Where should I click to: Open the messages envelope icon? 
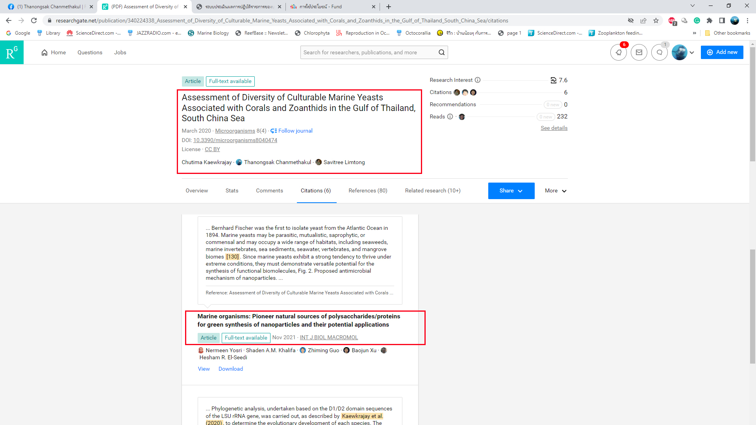pos(639,52)
